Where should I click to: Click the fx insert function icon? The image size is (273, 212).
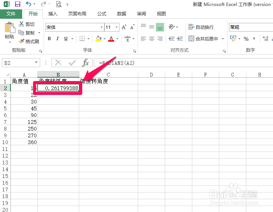coord(86,63)
